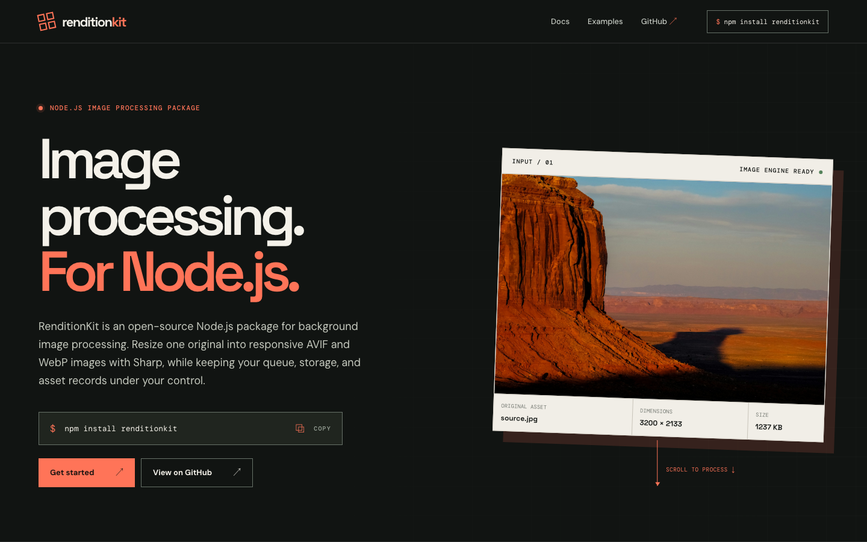This screenshot has width=867, height=542.
Task: Click the Get started button
Action: [x=87, y=473]
